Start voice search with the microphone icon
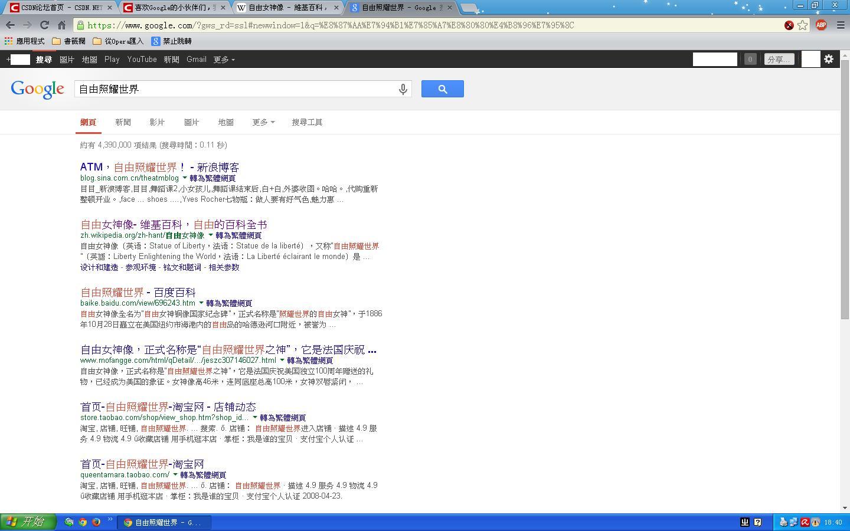 click(403, 89)
